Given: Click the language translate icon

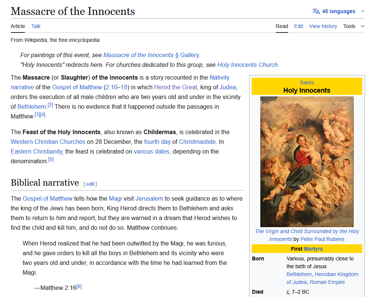Looking at the screenshot, I should click(x=316, y=11).
